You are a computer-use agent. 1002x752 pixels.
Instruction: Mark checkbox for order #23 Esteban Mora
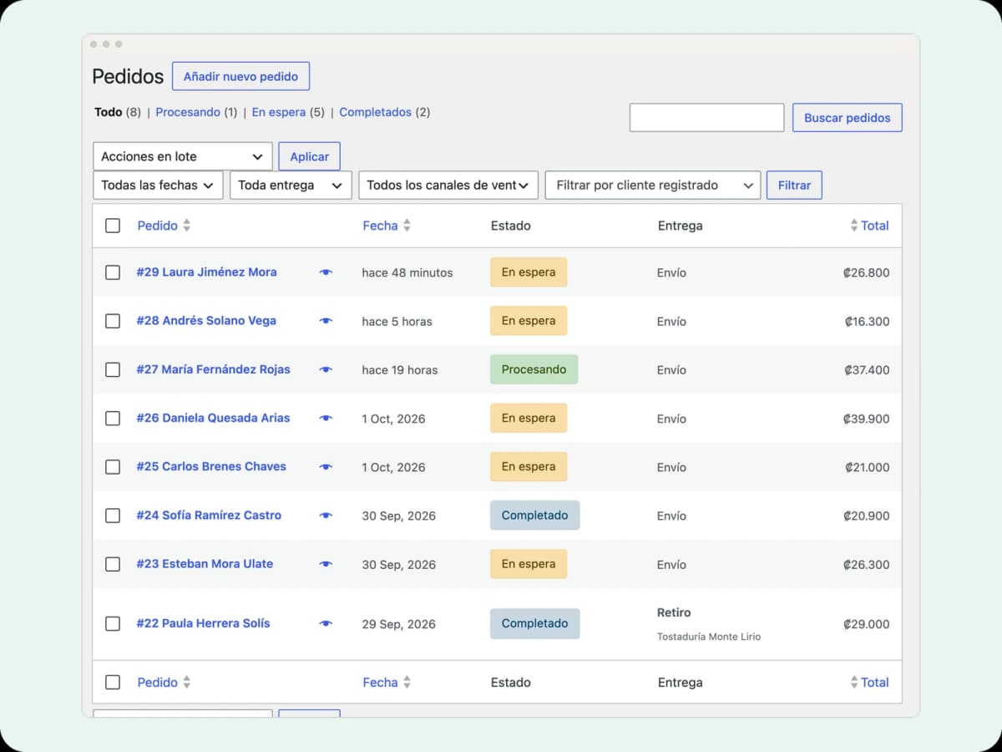coord(113,564)
